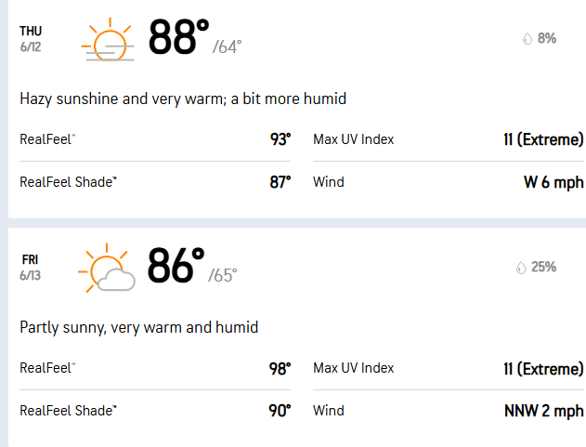Image resolution: width=586 pixels, height=447 pixels.
Task: Click Friday's 25% precipitation chance
Action: [543, 268]
